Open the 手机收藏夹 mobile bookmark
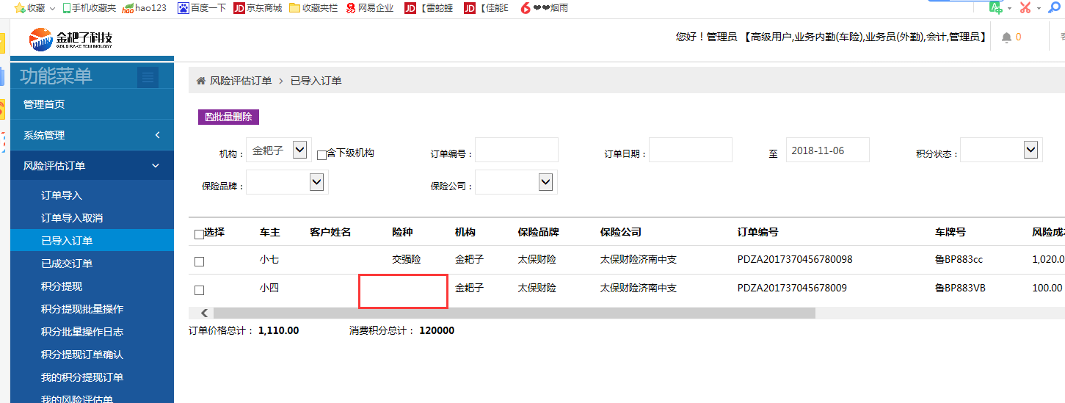Screen dimensions: 1065x403 (89, 8)
